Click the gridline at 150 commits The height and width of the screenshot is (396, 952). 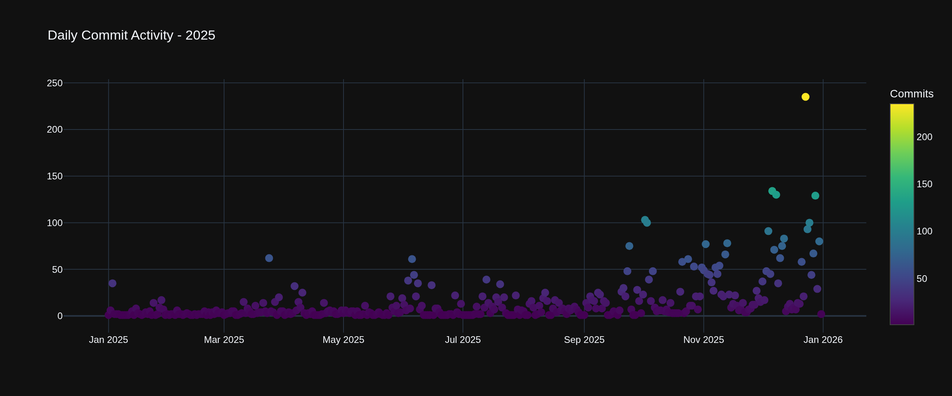click(x=476, y=177)
